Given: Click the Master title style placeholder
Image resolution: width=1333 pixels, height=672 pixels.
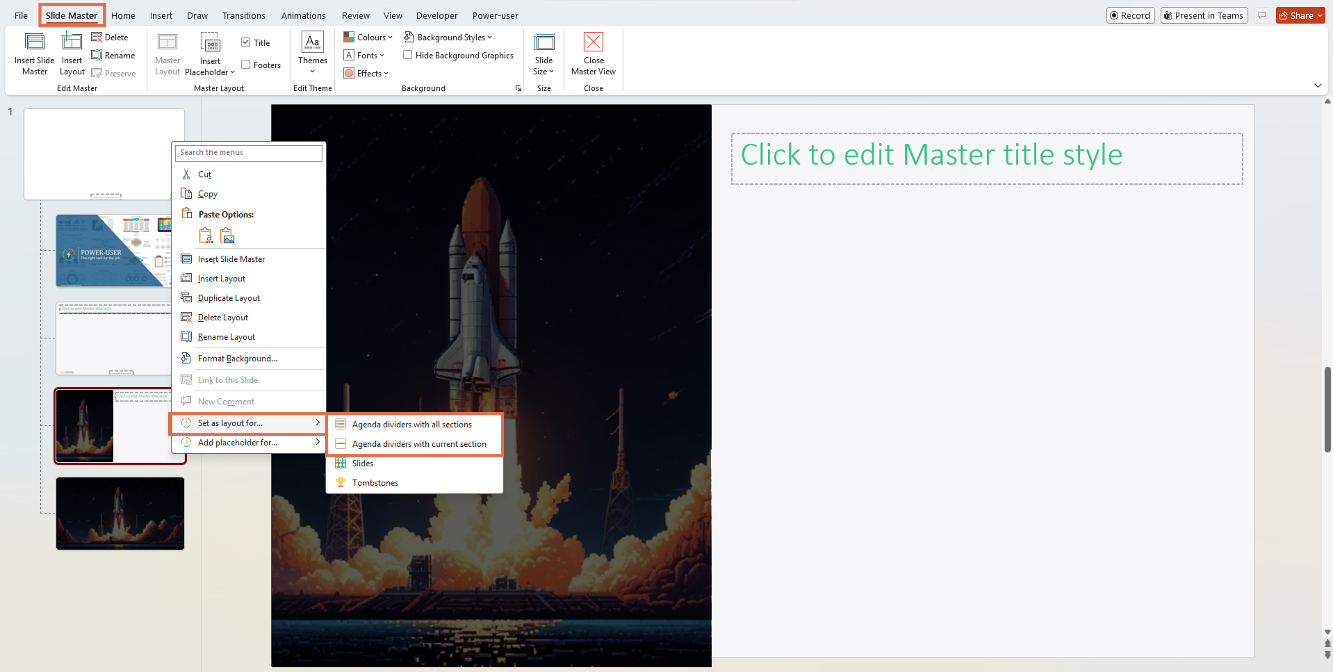Looking at the screenshot, I should point(987,158).
